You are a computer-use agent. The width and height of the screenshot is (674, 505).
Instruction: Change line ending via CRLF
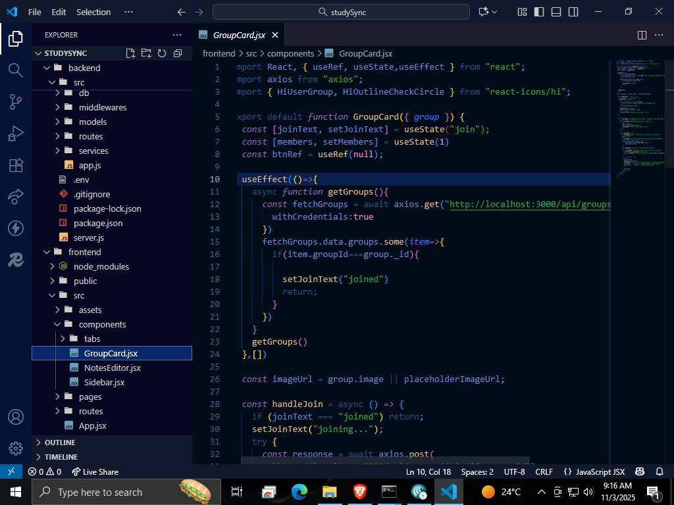click(x=544, y=471)
